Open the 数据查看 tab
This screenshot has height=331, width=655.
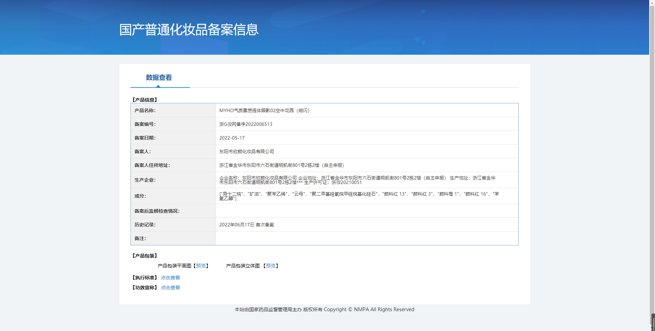[x=159, y=78]
